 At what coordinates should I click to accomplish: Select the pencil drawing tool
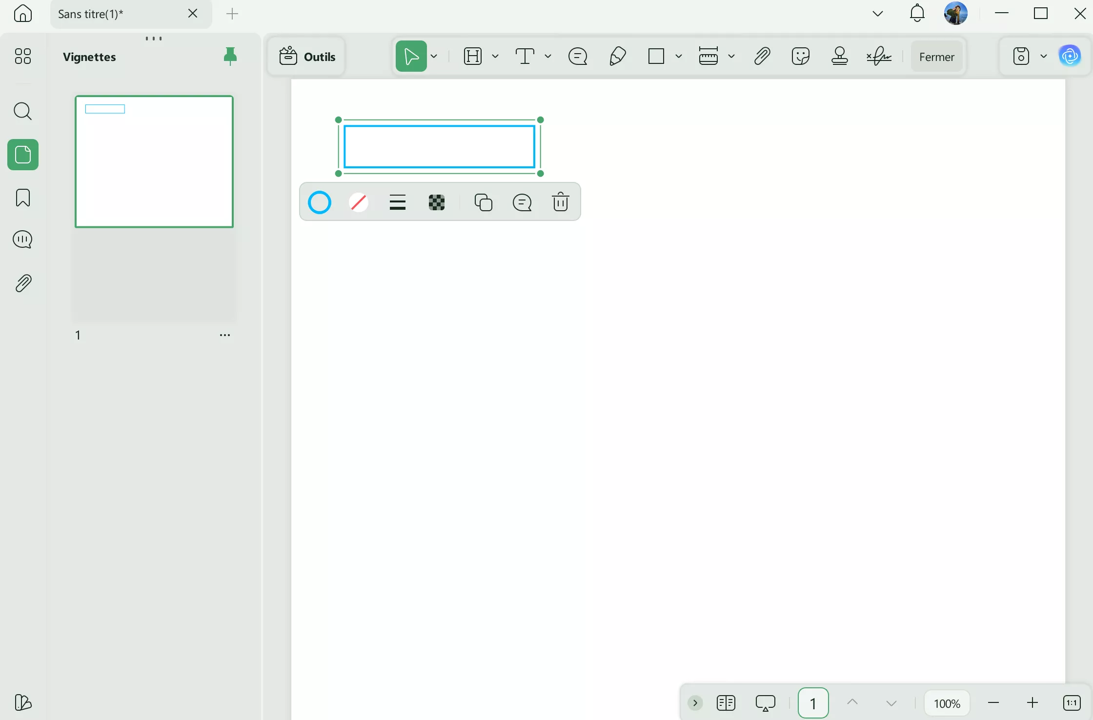[x=616, y=56]
